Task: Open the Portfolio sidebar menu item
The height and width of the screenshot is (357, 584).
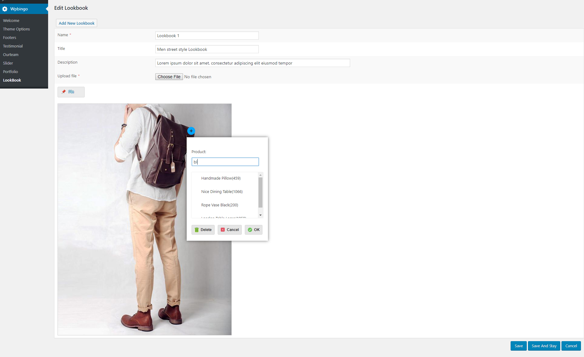Action: pyautogui.click(x=10, y=72)
